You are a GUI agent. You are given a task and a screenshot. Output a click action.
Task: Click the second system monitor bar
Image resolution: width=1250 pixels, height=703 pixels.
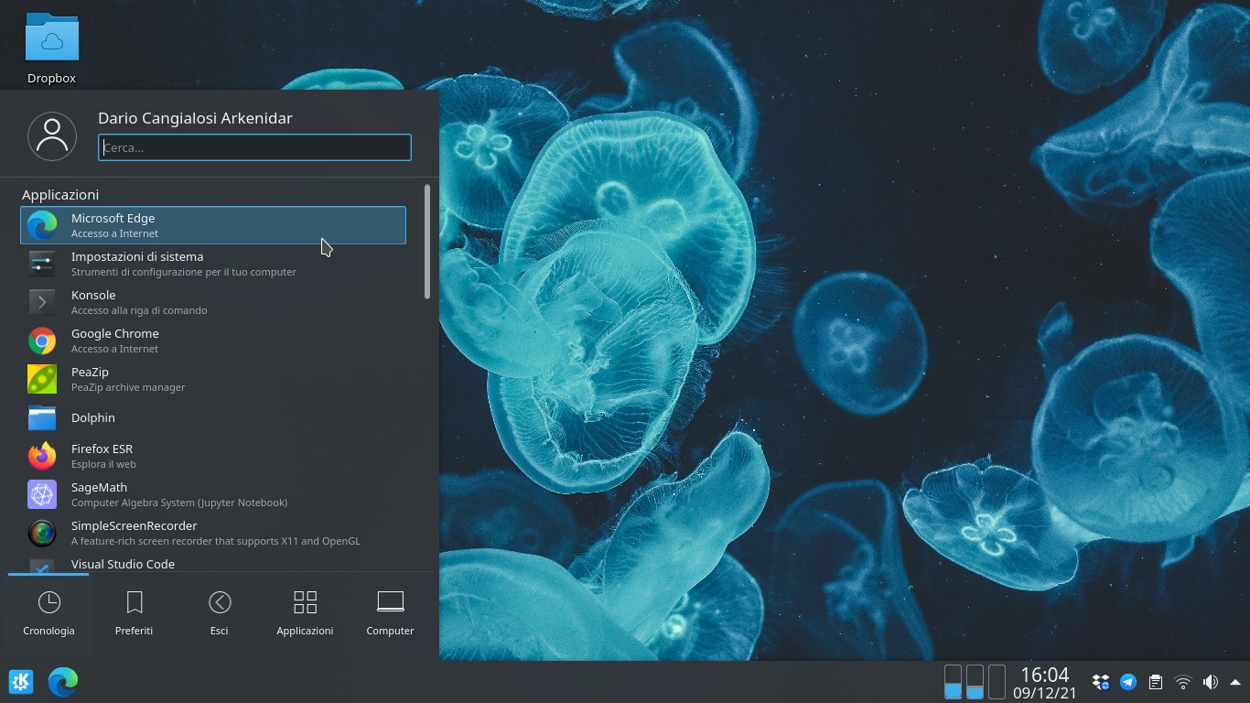click(975, 682)
